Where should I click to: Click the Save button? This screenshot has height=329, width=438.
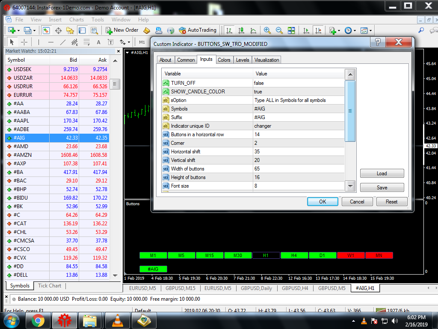382,188
